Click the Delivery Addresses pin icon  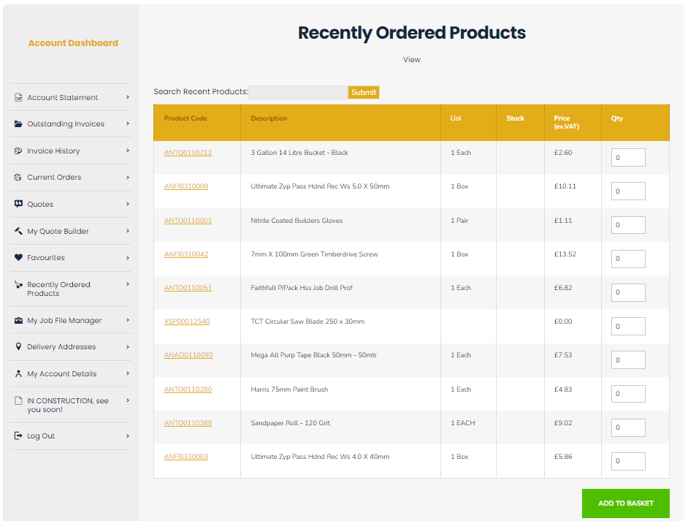18,347
